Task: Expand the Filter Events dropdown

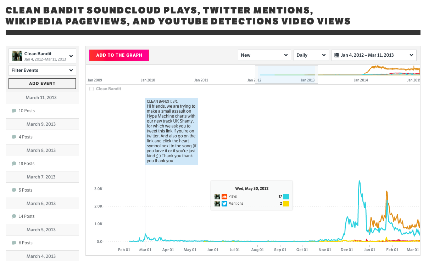Action: [43, 70]
